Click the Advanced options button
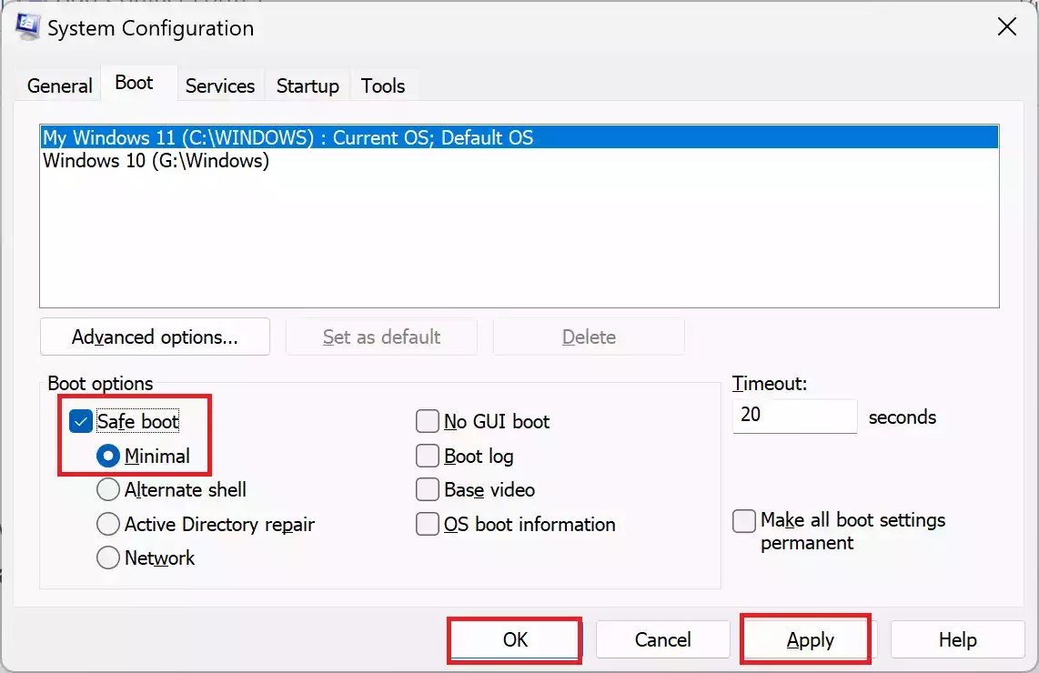This screenshot has width=1039, height=673. pyautogui.click(x=155, y=336)
